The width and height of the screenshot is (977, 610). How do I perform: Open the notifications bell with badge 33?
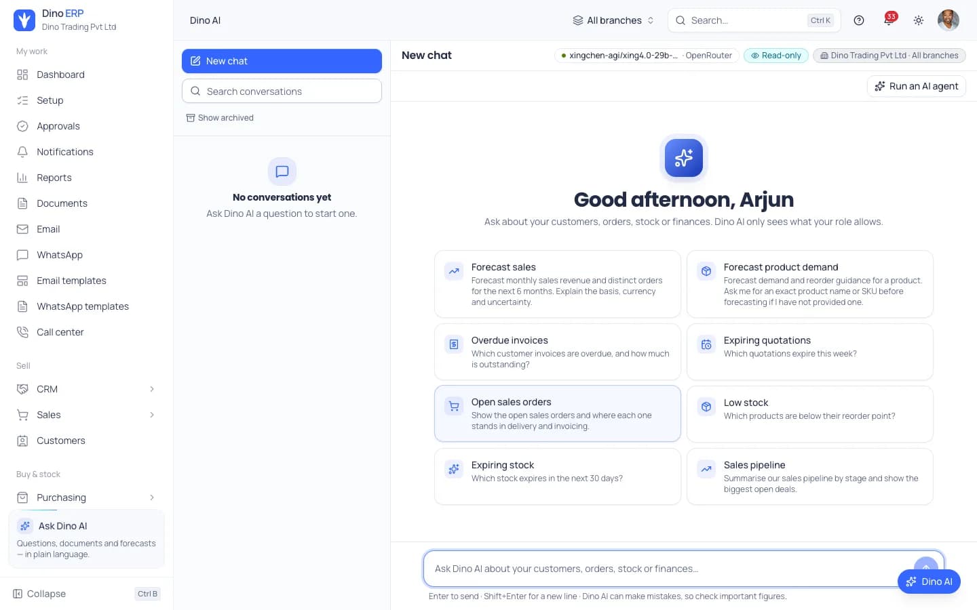pos(889,20)
